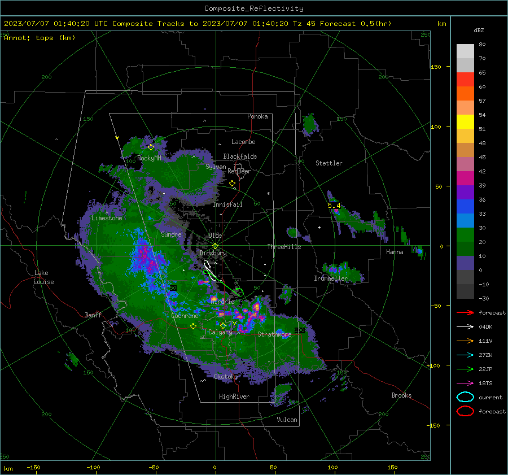Click the green forecast ellipse northeast of Airdrie
The height and width of the screenshot is (475, 508).
coord(240,291)
